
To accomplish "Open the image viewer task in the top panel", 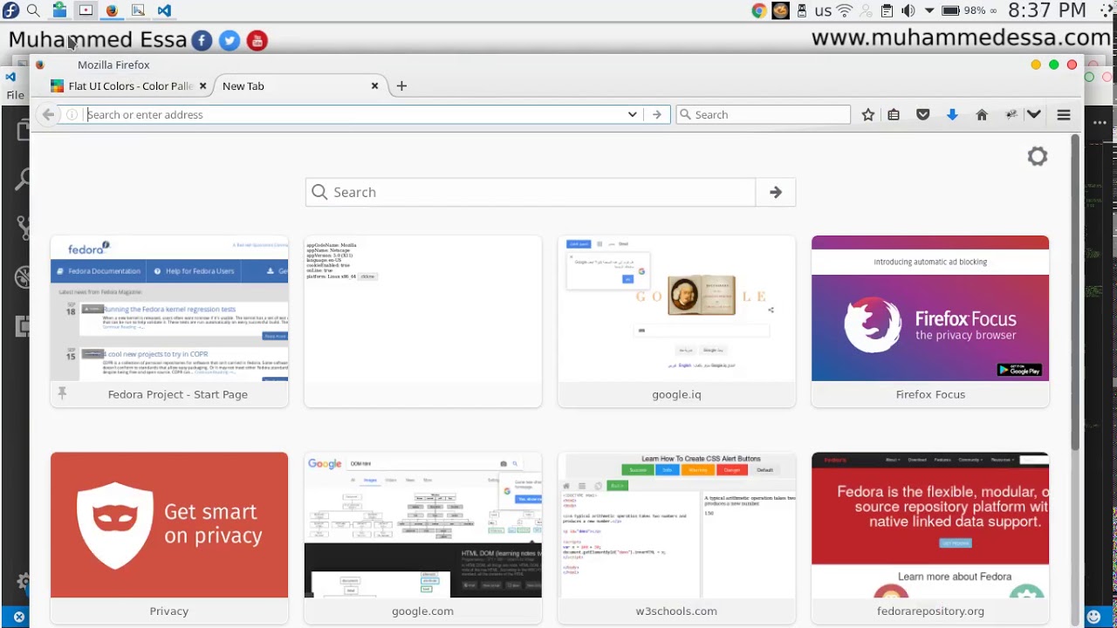I will pos(138,10).
